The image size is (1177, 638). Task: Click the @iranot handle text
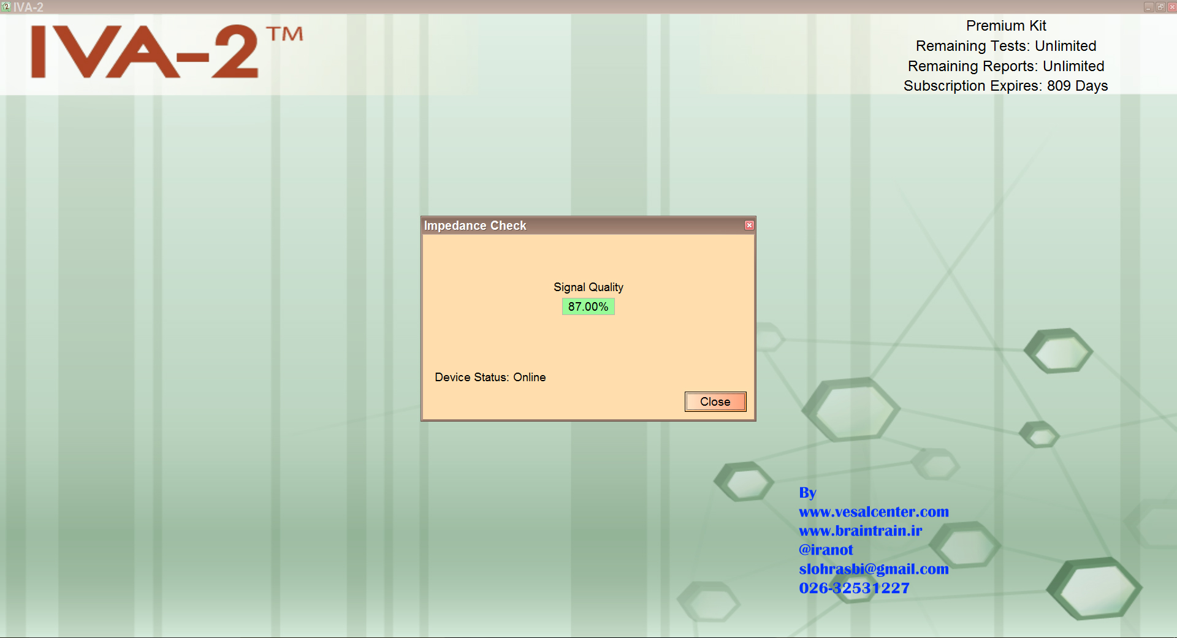coord(826,549)
